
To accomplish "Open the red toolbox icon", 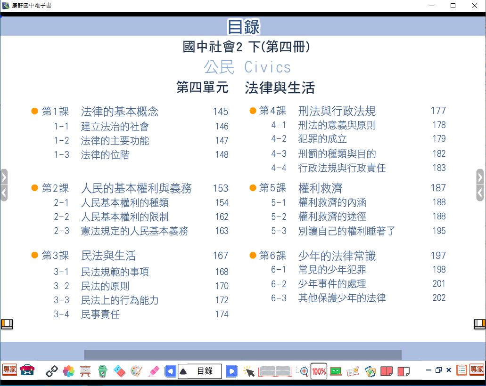I will pyautogui.click(x=27, y=371).
